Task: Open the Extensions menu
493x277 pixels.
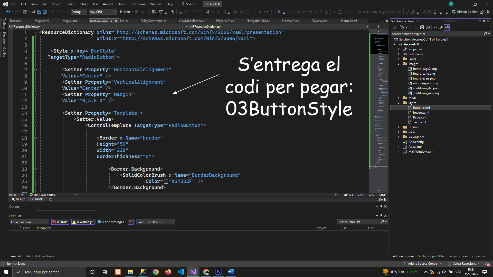Action: point(138,4)
